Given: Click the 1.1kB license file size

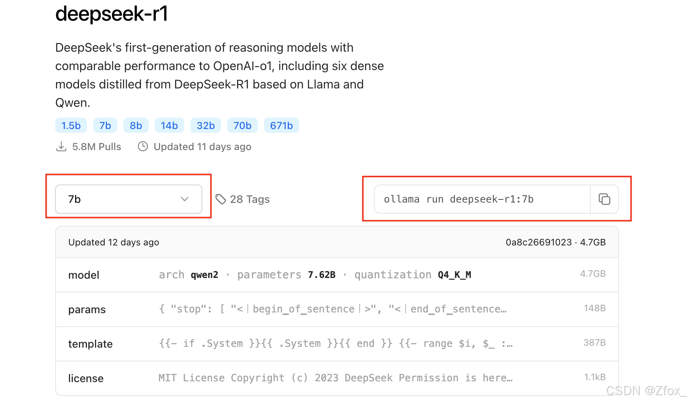Looking at the screenshot, I should [595, 377].
